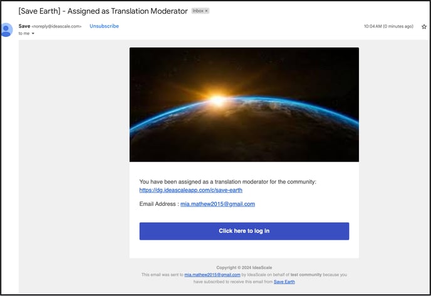
Task: Click the 10:04 AM timestamp
Action: 388,26
